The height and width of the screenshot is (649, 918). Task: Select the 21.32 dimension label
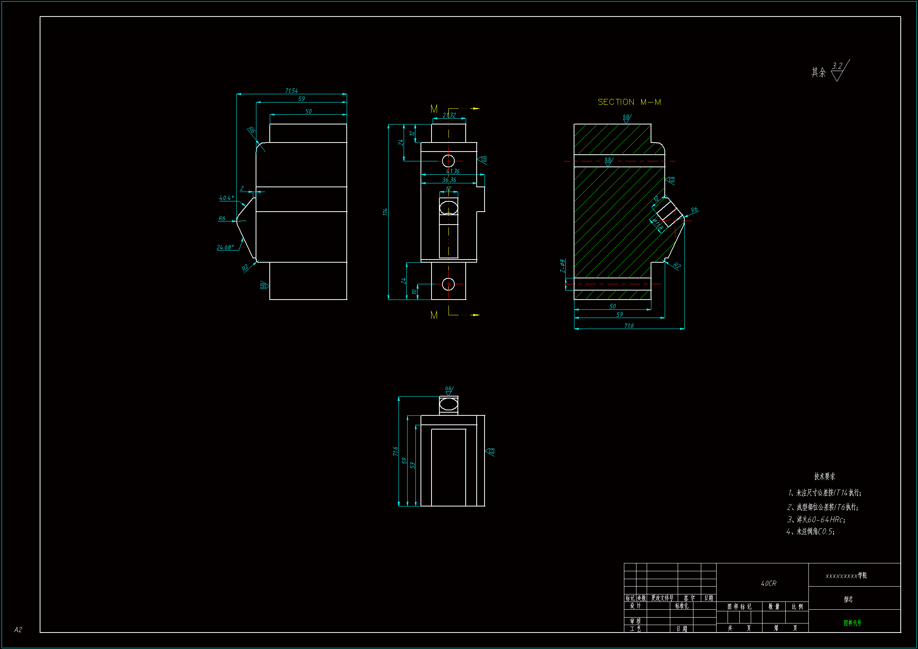coord(449,115)
